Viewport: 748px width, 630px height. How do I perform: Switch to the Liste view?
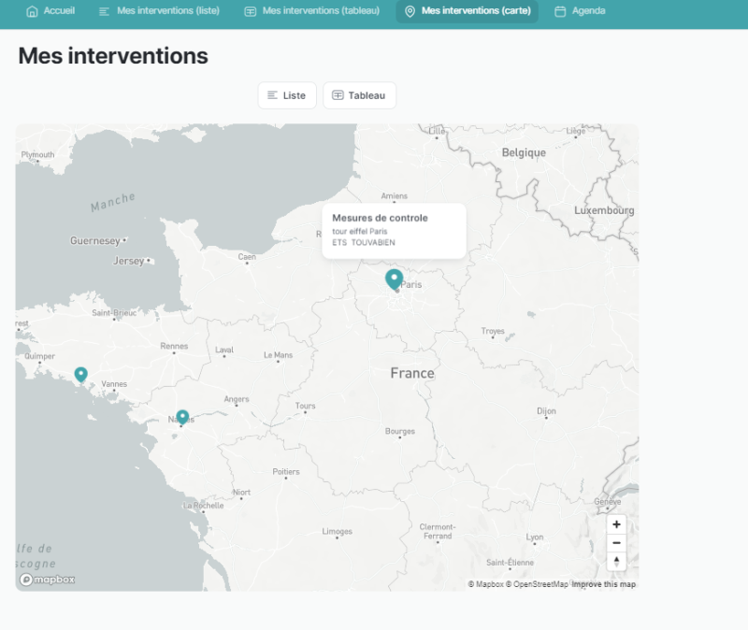click(x=287, y=94)
